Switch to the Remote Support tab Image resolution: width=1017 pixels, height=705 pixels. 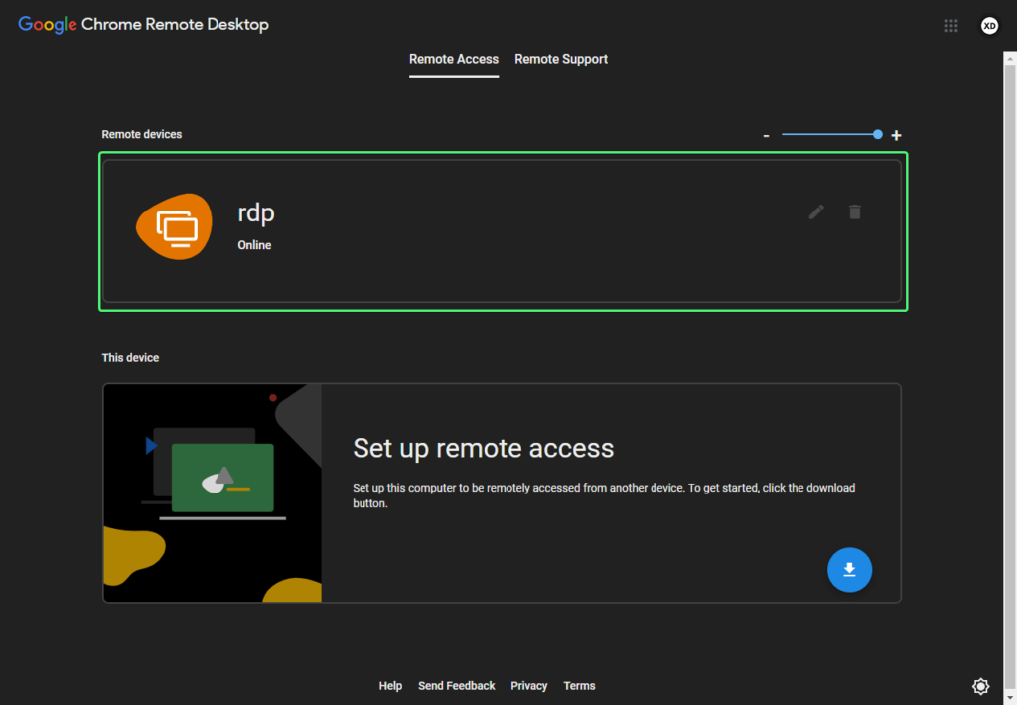click(561, 59)
